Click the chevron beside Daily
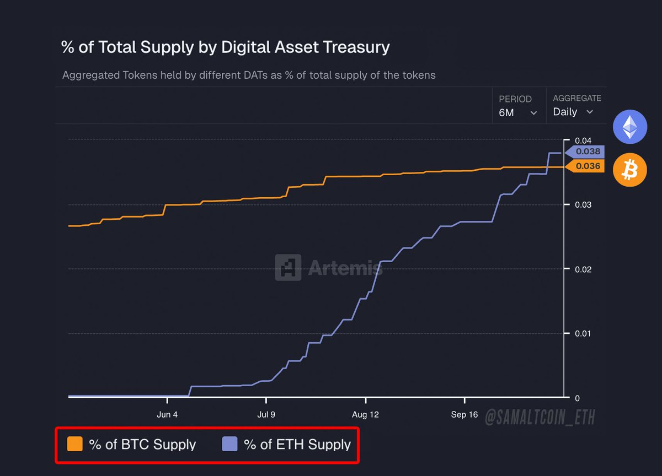The height and width of the screenshot is (476, 662). click(590, 112)
